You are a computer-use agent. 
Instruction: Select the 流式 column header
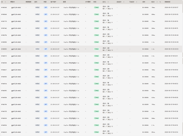point(36,2)
